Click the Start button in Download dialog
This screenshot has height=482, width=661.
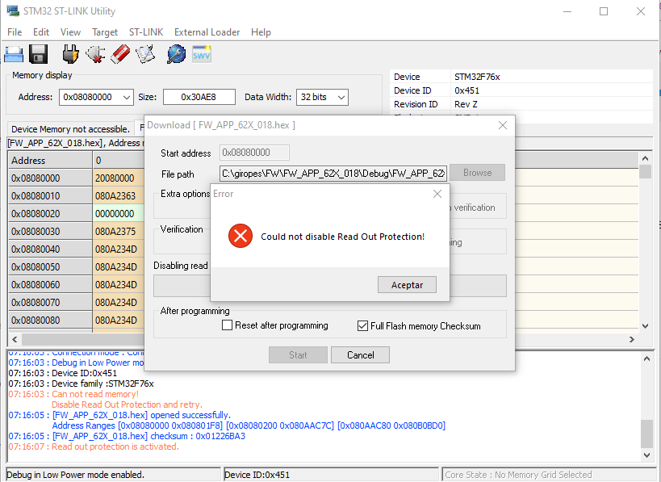coord(298,355)
